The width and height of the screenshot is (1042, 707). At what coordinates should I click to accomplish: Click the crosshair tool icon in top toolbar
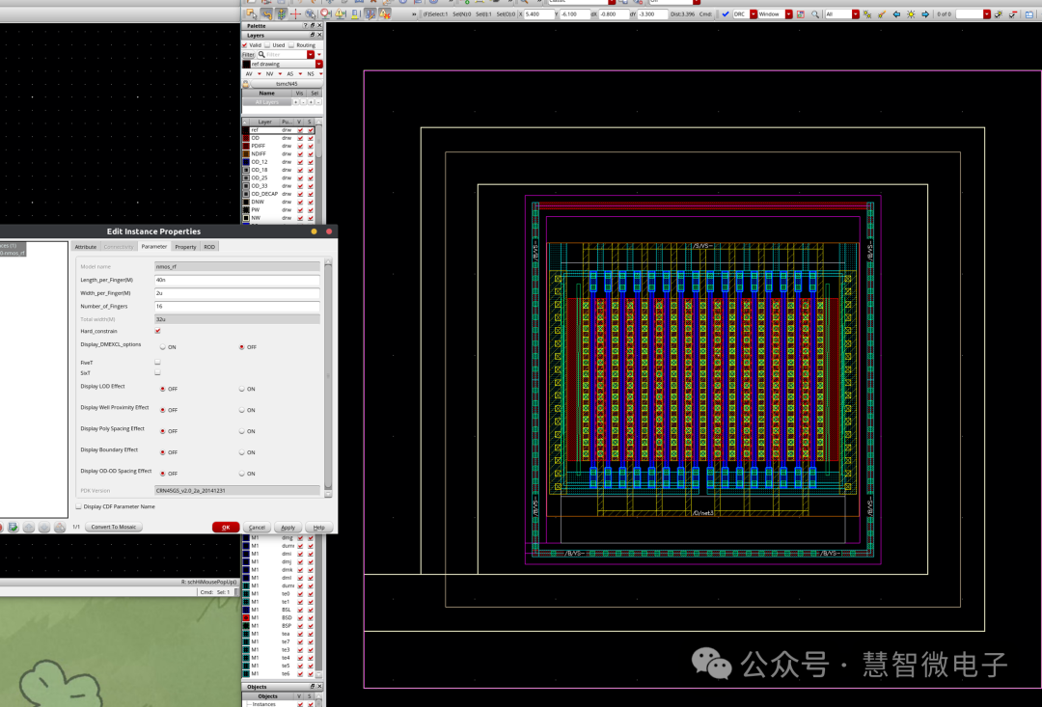(295, 14)
